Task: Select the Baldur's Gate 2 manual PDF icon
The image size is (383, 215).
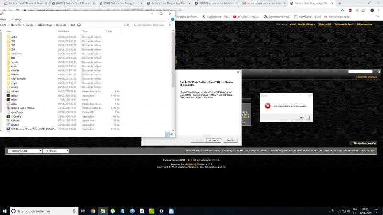Action: 8,108
